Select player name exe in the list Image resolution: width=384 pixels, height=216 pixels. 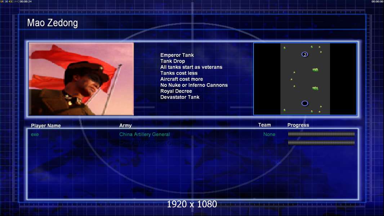pyautogui.click(x=35, y=134)
